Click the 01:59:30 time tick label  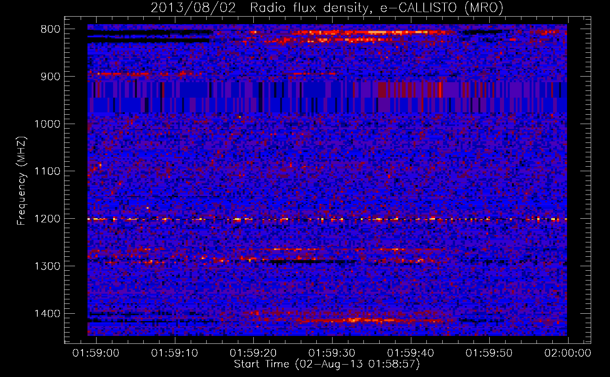click(332, 353)
